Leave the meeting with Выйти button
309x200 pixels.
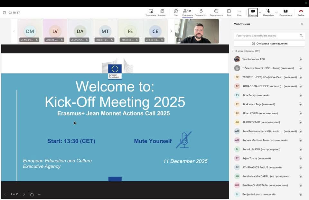coord(301,13)
